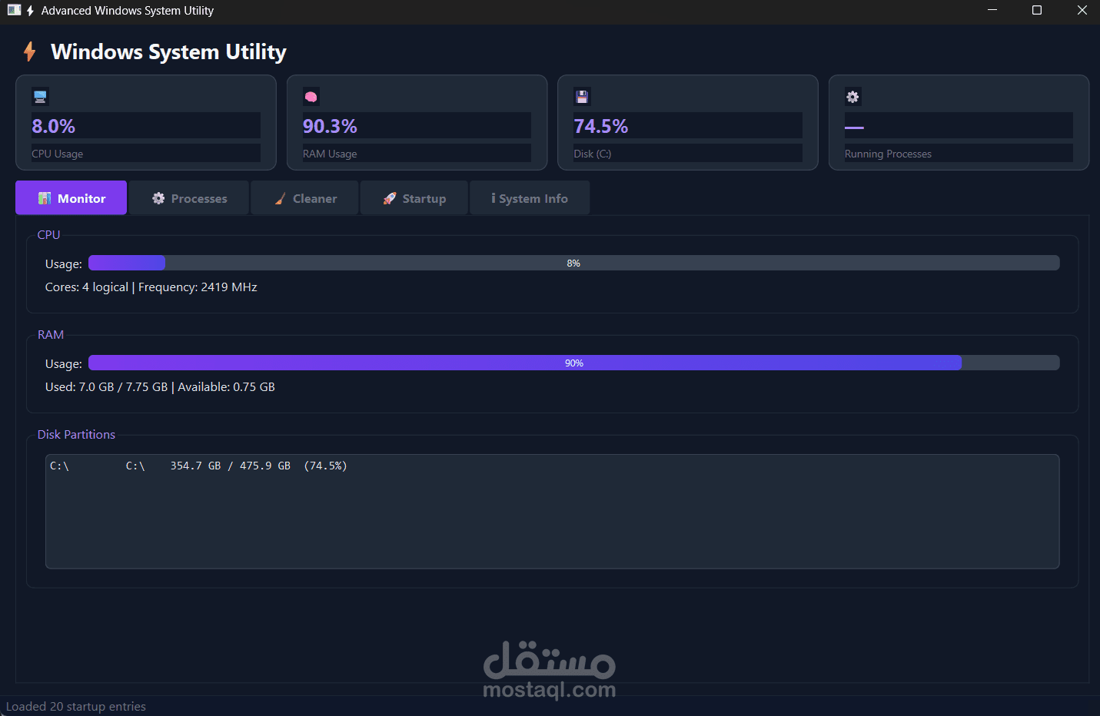This screenshot has width=1100, height=716.
Task: Click the Loaded 20 startup entries status text
Action: click(75, 706)
